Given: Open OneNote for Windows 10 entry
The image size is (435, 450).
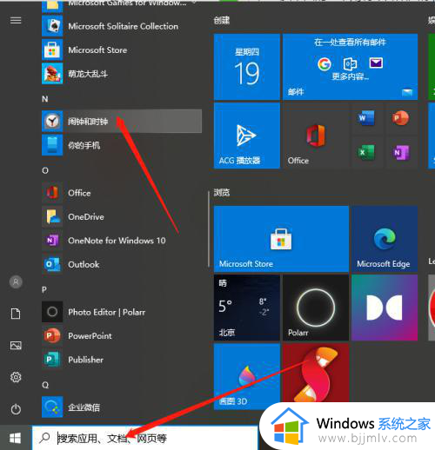Looking at the screenshot, I should [122, 241].
